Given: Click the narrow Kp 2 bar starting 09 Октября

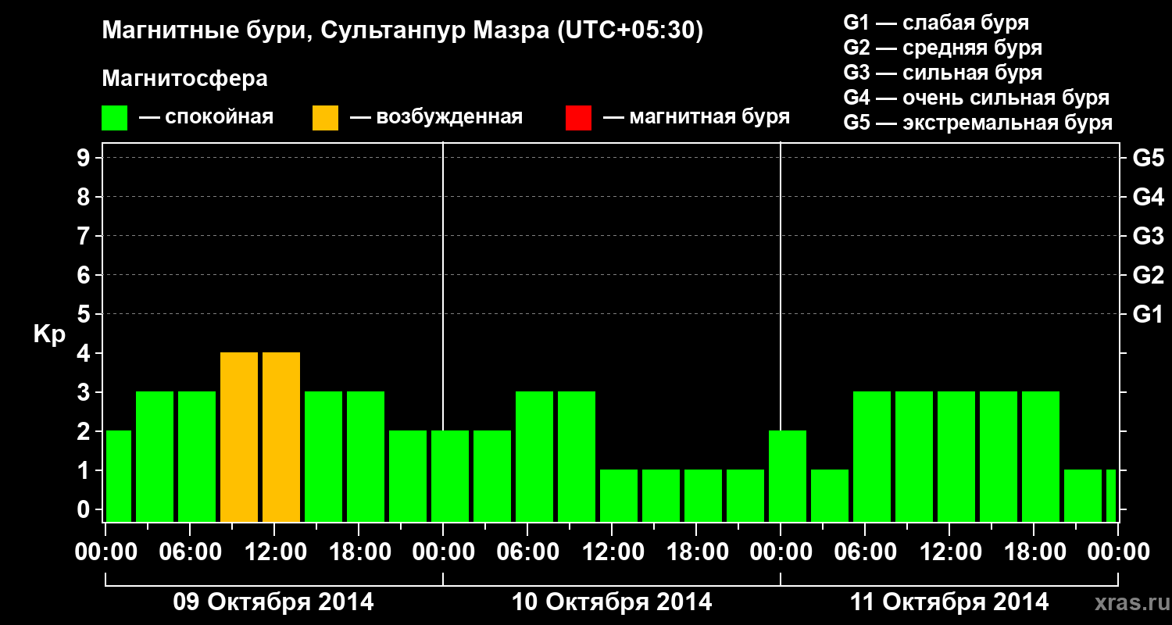Looking at the screenshot, I should tap(119, 476).
